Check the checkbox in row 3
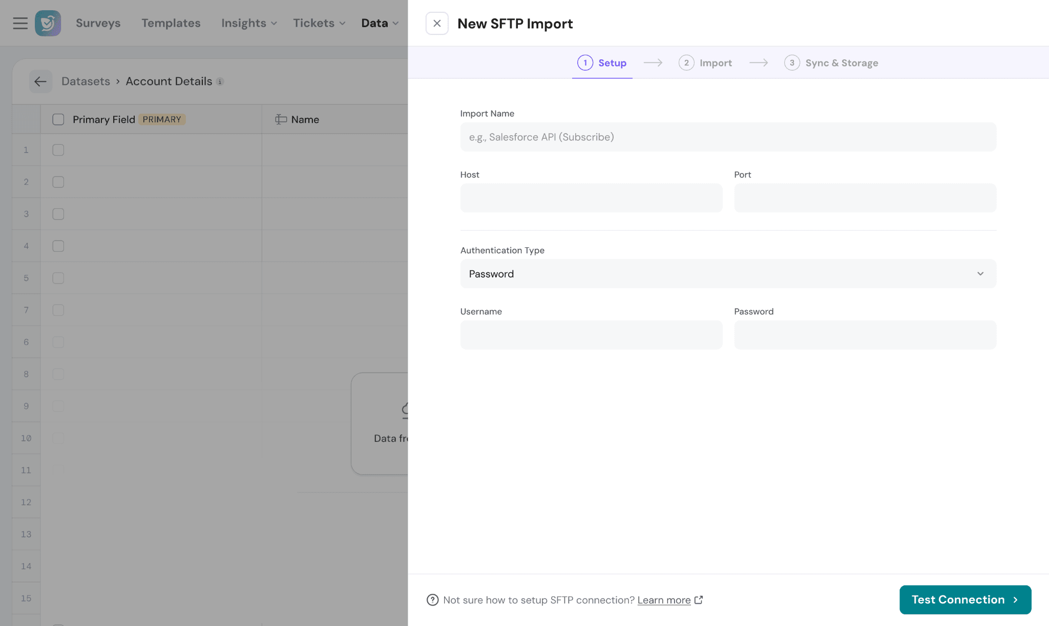Image resolution: width=1049 pixels, height=626 pixels. [58, 214]
